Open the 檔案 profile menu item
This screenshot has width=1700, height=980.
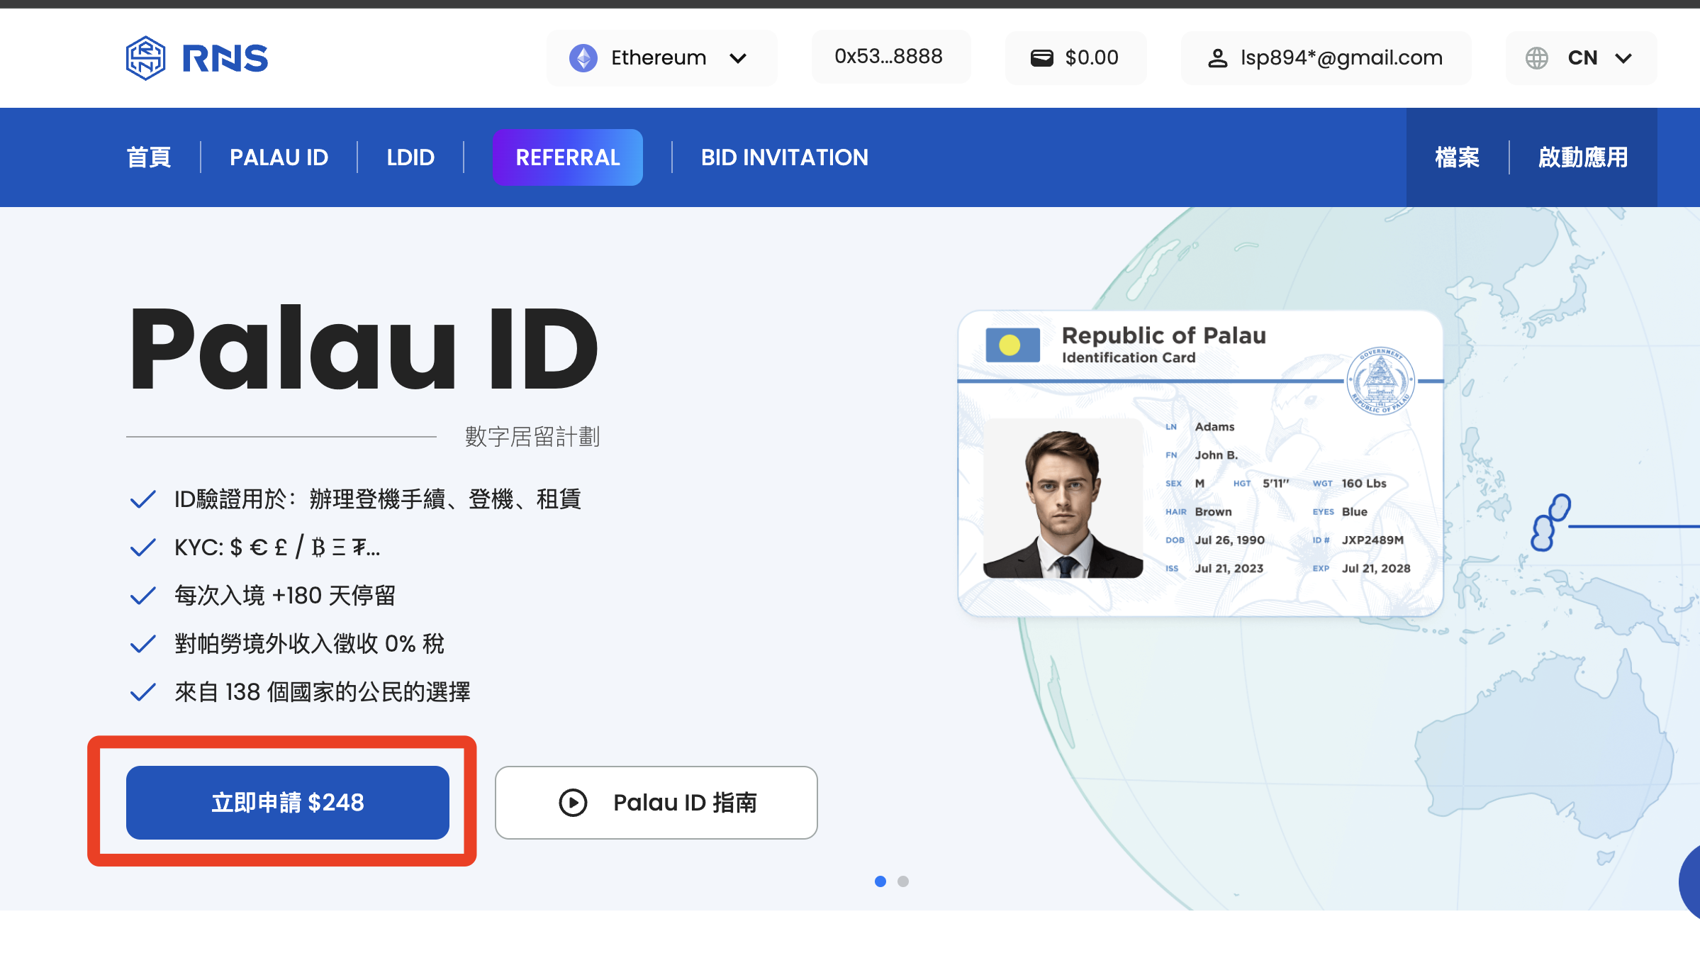coord(1458,157)
